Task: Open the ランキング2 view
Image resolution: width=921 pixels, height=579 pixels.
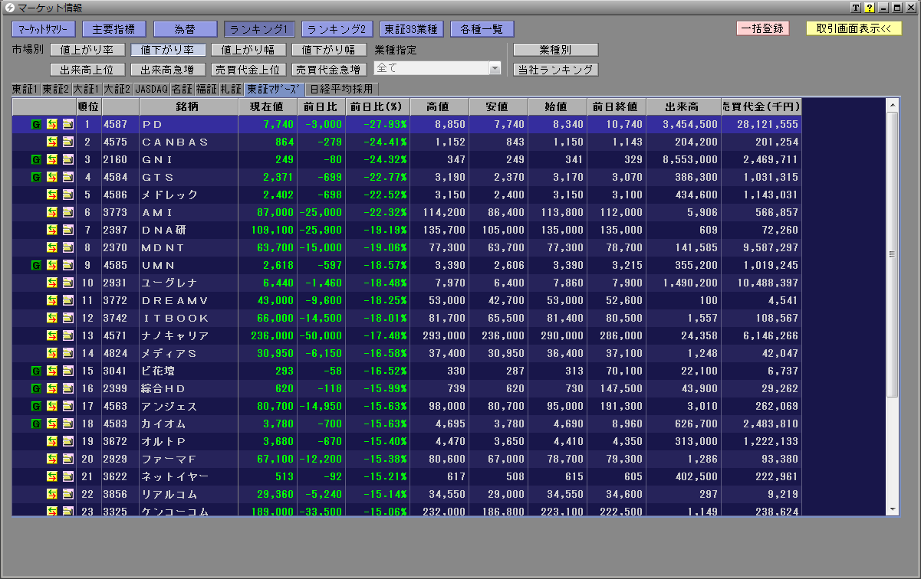Action: (x=337, y=29)
